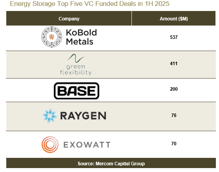Click the KoBold Metals company name text
Screen dimensions: 219x172
point(81,37)
